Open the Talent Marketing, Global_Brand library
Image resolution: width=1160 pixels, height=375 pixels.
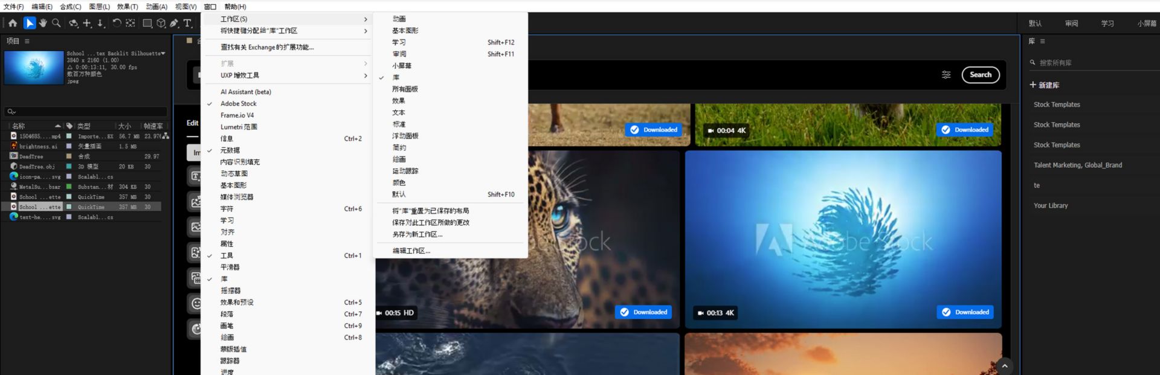(x=1077, y=165)
